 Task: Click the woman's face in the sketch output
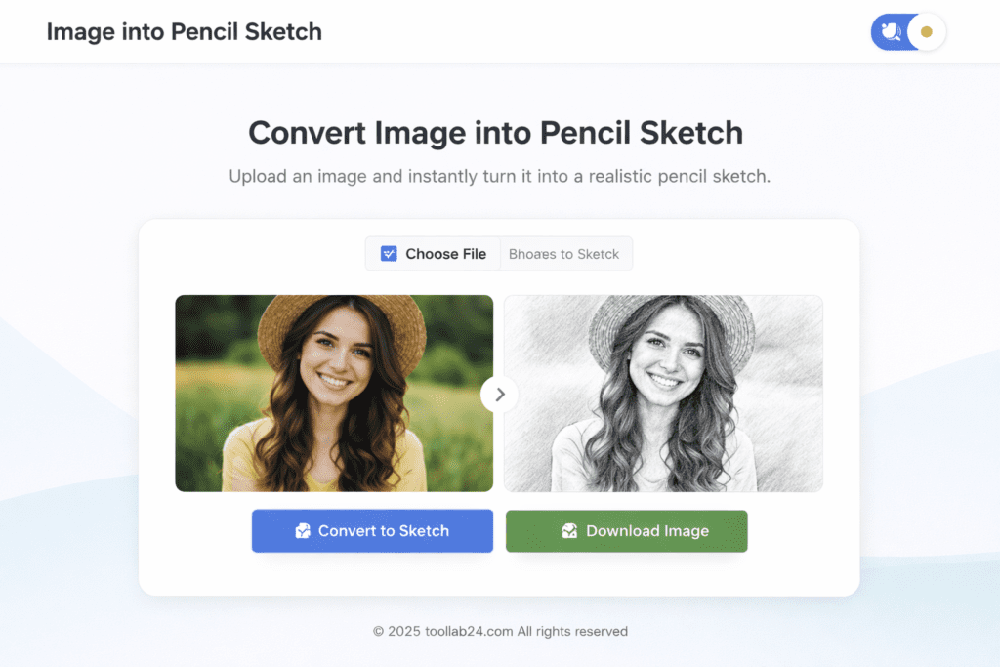tap(666, 359)
